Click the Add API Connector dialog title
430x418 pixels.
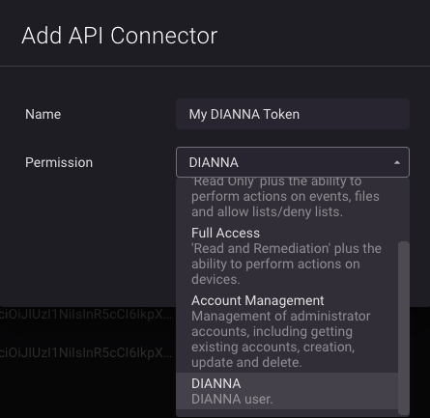tap(120, 36)
